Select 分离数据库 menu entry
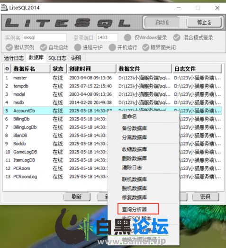Screen dimensions: 226x248 click(135, 137)
